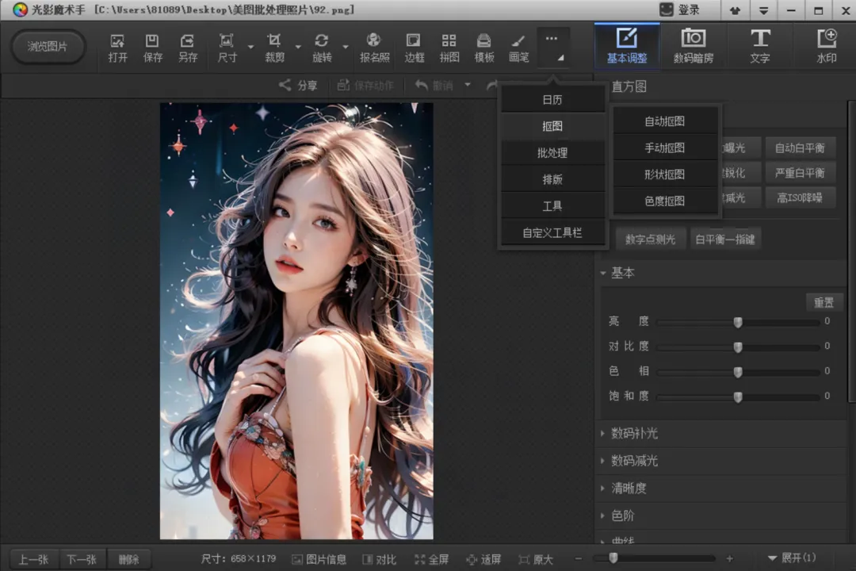Expand the 色阶 section
856x571 pixels.
click(x=602, y=515)
